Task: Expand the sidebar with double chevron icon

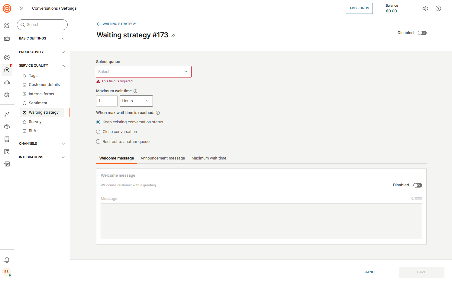Action: click(21, 8)
